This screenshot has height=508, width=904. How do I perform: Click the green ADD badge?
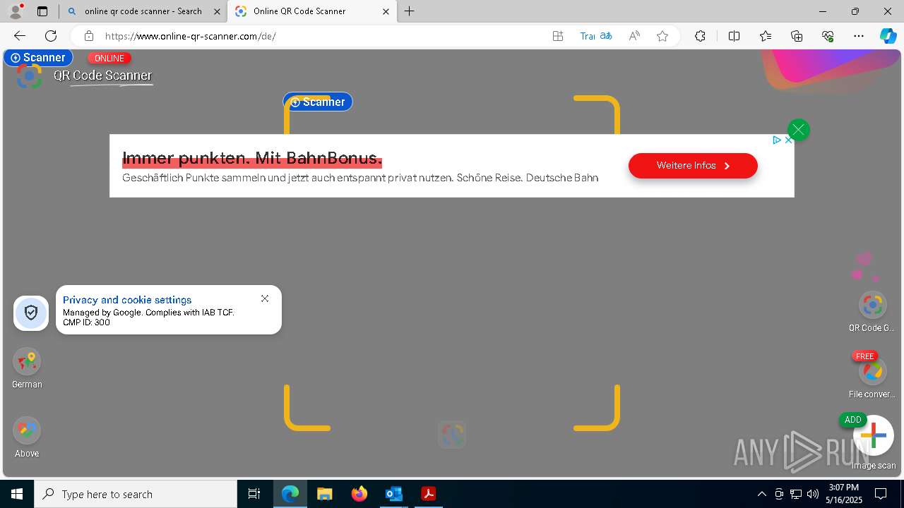(853, 420)
